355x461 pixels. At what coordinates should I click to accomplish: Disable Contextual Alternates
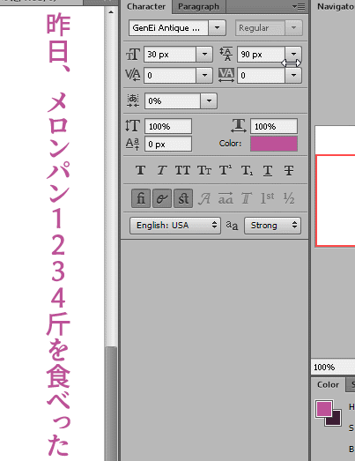click(x=162, y=198)
